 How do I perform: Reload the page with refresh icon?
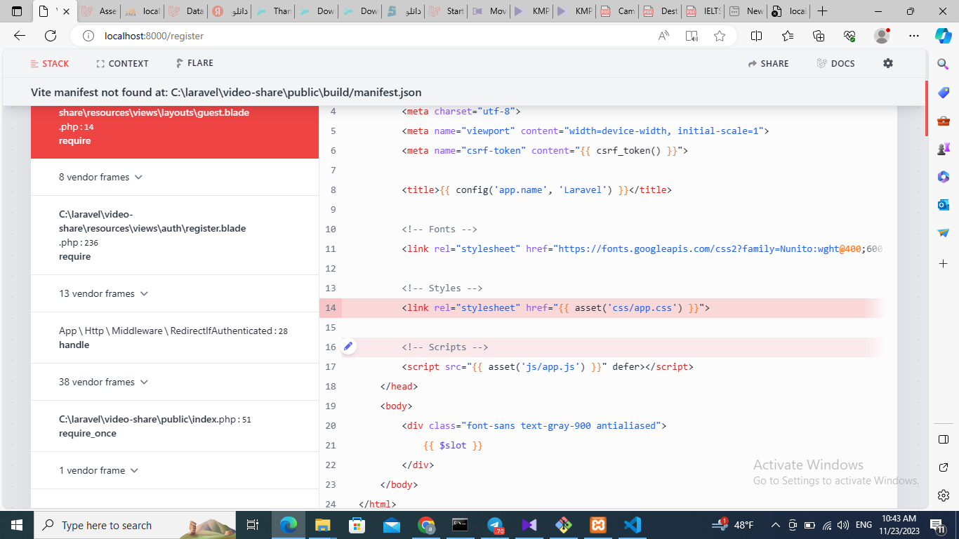point(51,36)
